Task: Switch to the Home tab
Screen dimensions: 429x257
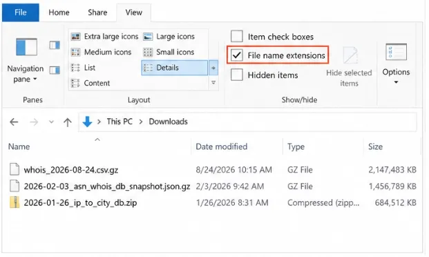Action: (x=59, y=12)
